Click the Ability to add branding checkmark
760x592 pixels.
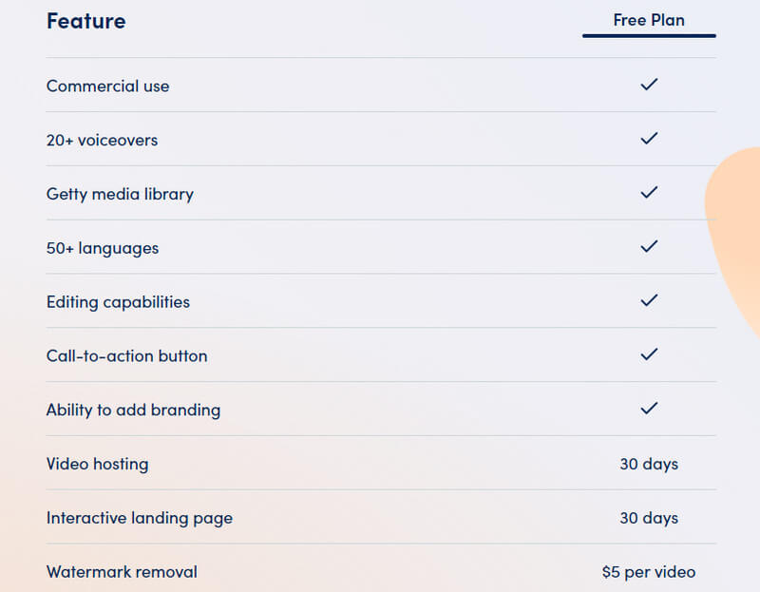(649, 409)
